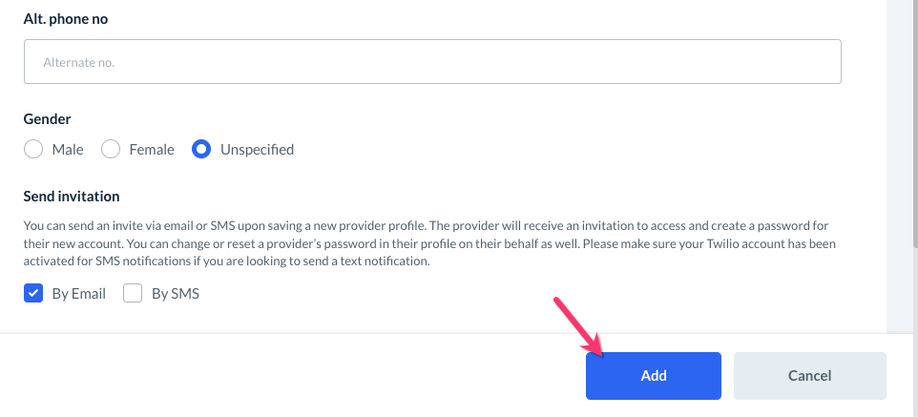Click the "Unspecified" label text
The width and height of the screenshot is (918, 417).
[x=257, y=149]
